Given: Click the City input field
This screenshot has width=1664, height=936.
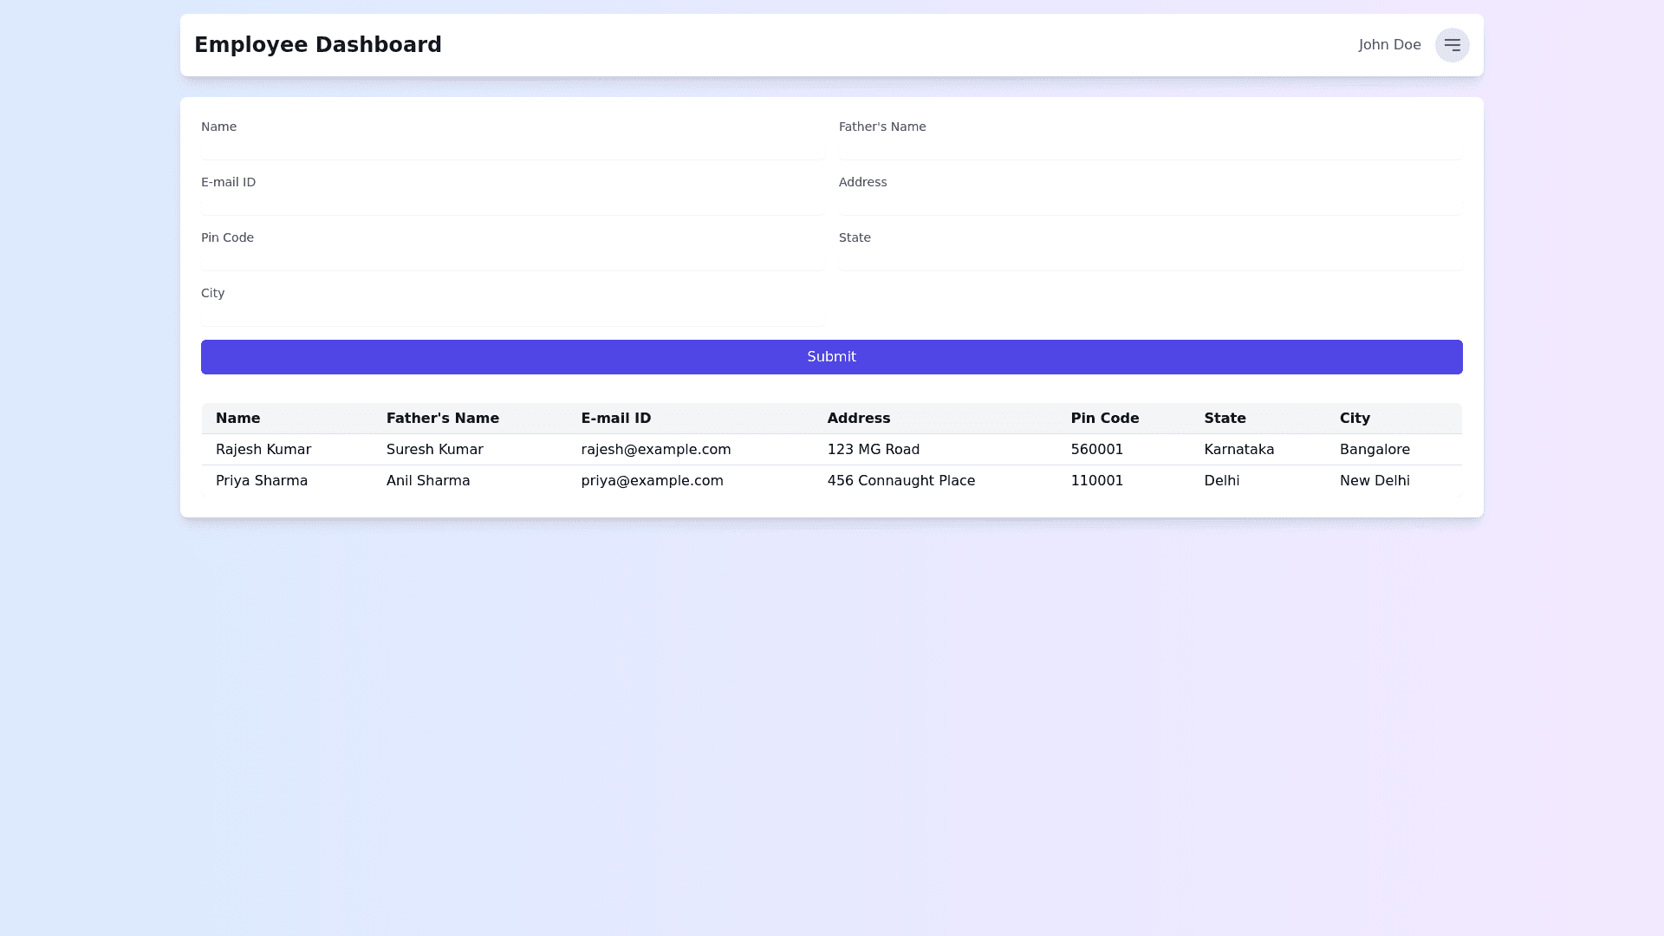Looking at the screenshot, I should pos(512,315).
